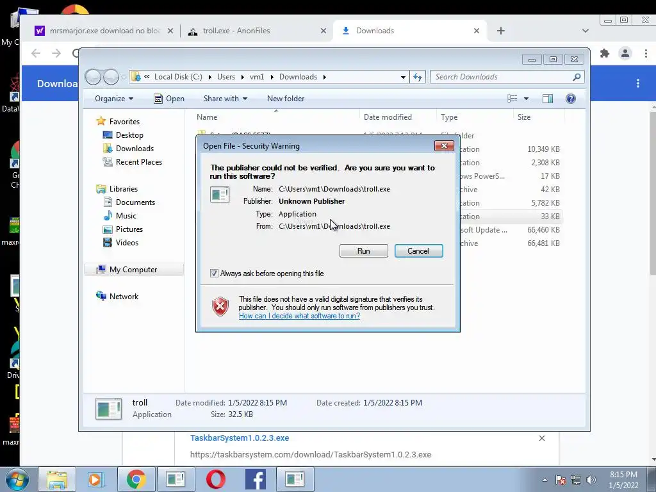The image size is (656, 492).
Task: Open the view options dropdown arrow
Action: [527, 99]
